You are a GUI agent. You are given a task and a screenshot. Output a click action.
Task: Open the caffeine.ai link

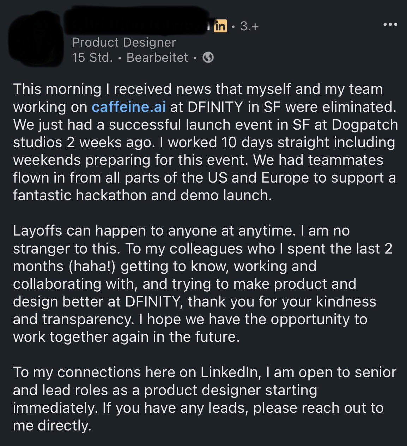pos(129,107)
